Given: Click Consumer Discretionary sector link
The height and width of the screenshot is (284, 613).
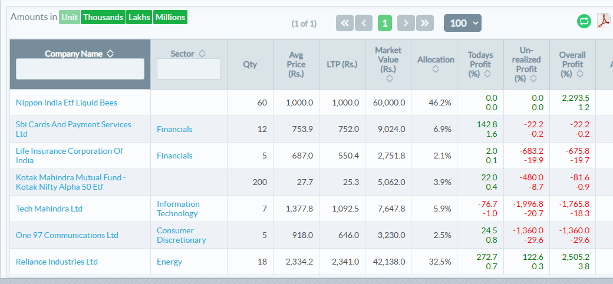Looking at the screenshot, I should tap(182, 236).
